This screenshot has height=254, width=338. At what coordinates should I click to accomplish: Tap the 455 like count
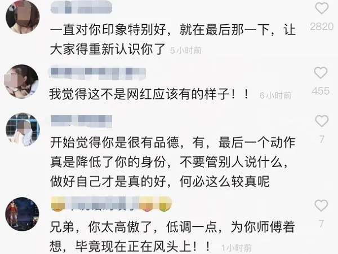(x=321, y=91)
